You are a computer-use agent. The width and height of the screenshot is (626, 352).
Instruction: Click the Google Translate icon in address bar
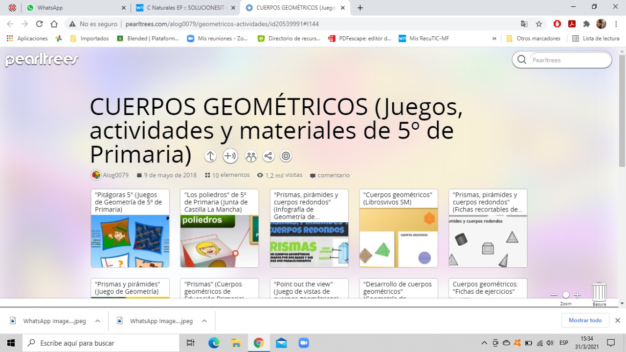tap(524, 23)
